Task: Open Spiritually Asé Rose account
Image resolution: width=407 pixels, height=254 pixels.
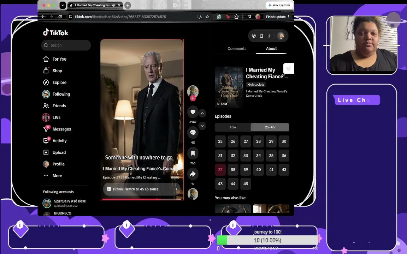Action: [x=64, y=203]
